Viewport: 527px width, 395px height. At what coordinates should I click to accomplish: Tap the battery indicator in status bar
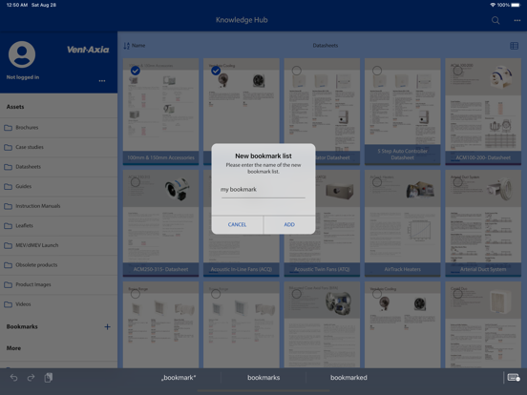point(515,5)
